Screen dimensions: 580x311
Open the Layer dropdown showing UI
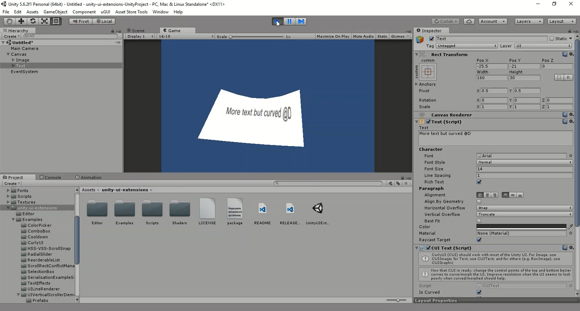coord(543,46)
